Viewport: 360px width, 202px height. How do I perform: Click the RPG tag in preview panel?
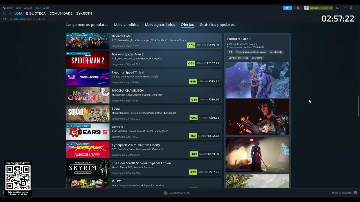[x=230, y=52]
